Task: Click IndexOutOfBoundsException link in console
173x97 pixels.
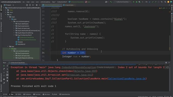Action: click(x=79, y=67)
